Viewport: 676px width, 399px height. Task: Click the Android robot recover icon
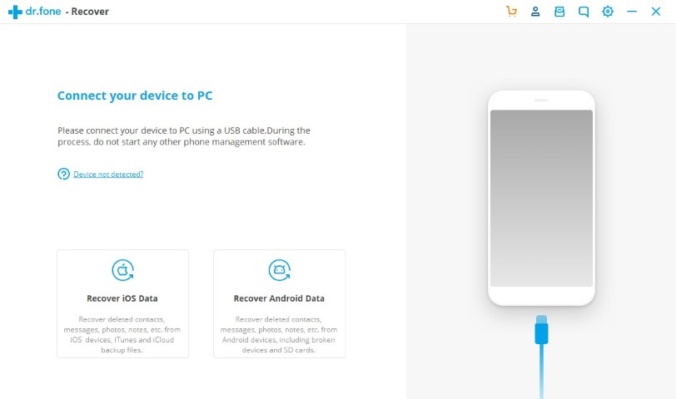point(280,270)
